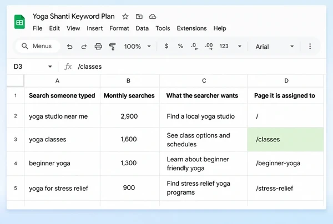Open the File menu
Viewport: 333px width, 224px height.
click(38, 28)
